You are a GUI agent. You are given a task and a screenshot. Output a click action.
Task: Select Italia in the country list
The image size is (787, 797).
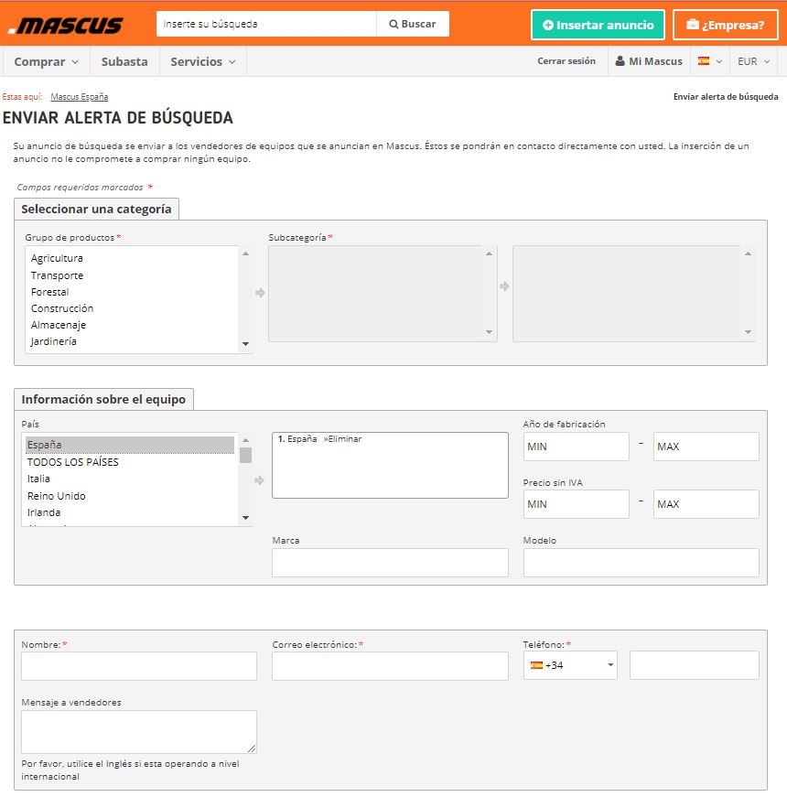click(x=38, y=479)
